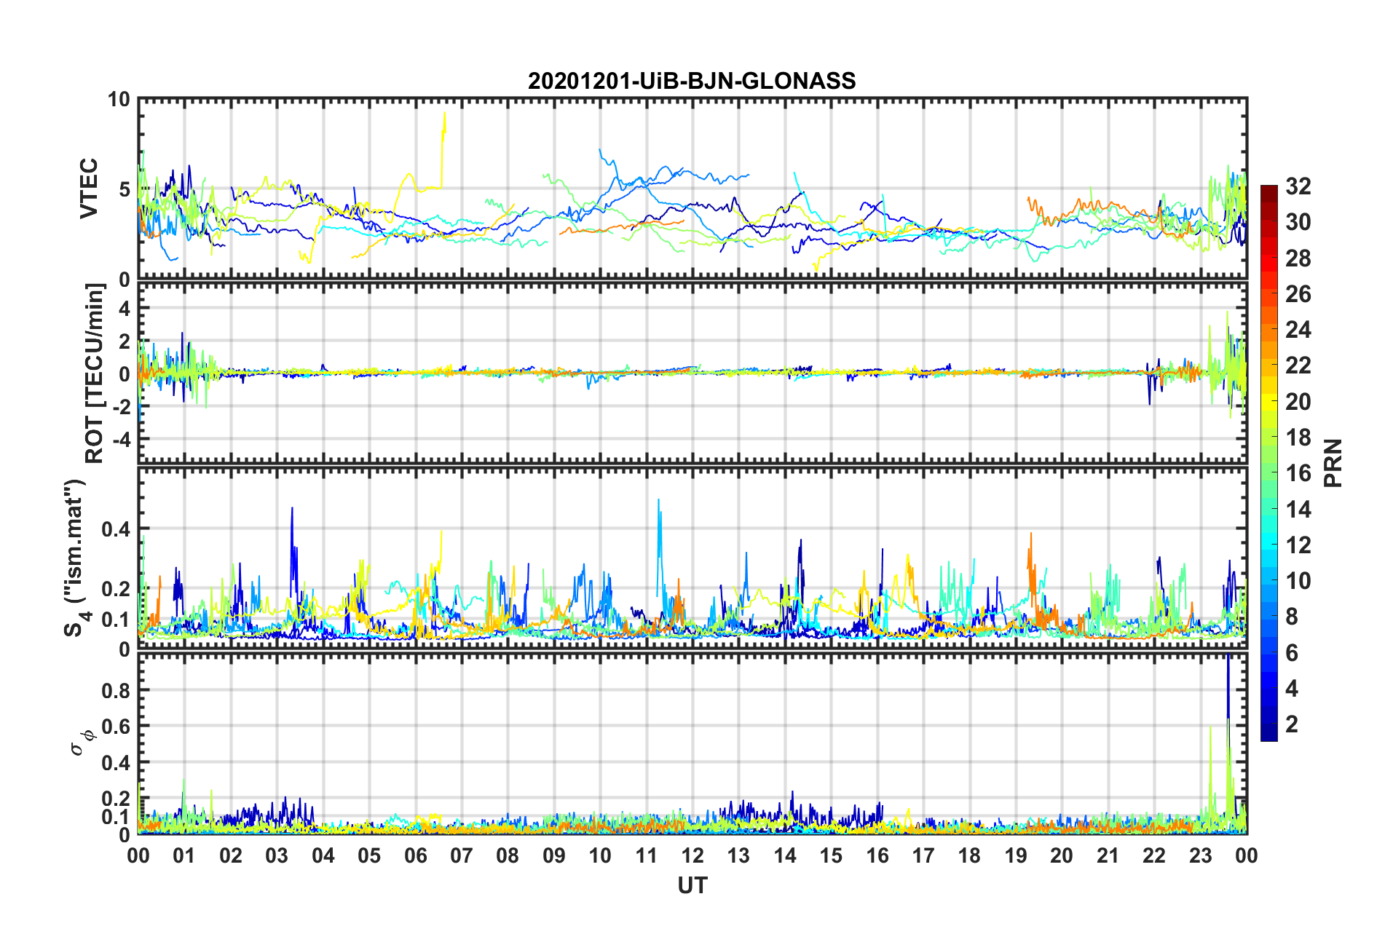
Task: Click the VTEC axis tick 5
Action: pos(125,189)
